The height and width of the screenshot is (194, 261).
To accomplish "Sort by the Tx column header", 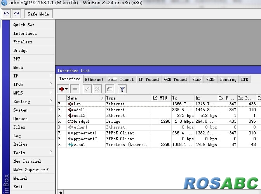I will [x=183, y=98].
